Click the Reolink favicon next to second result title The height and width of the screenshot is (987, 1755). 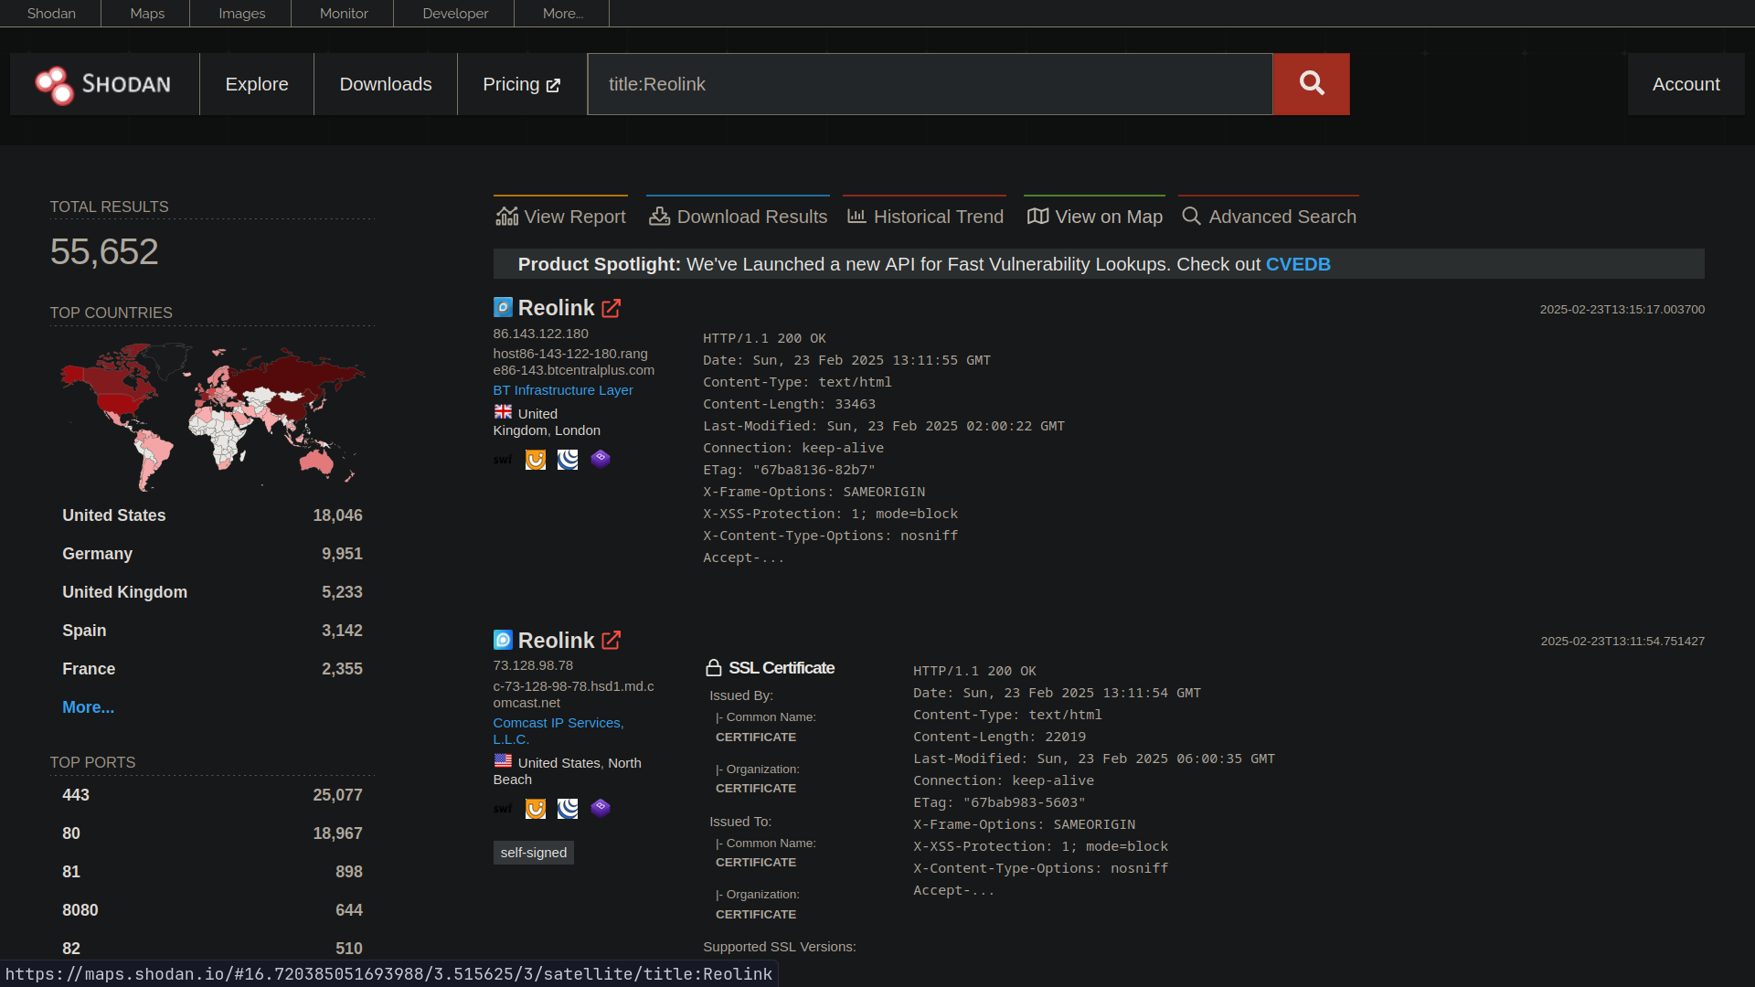[x=502, y=640]
